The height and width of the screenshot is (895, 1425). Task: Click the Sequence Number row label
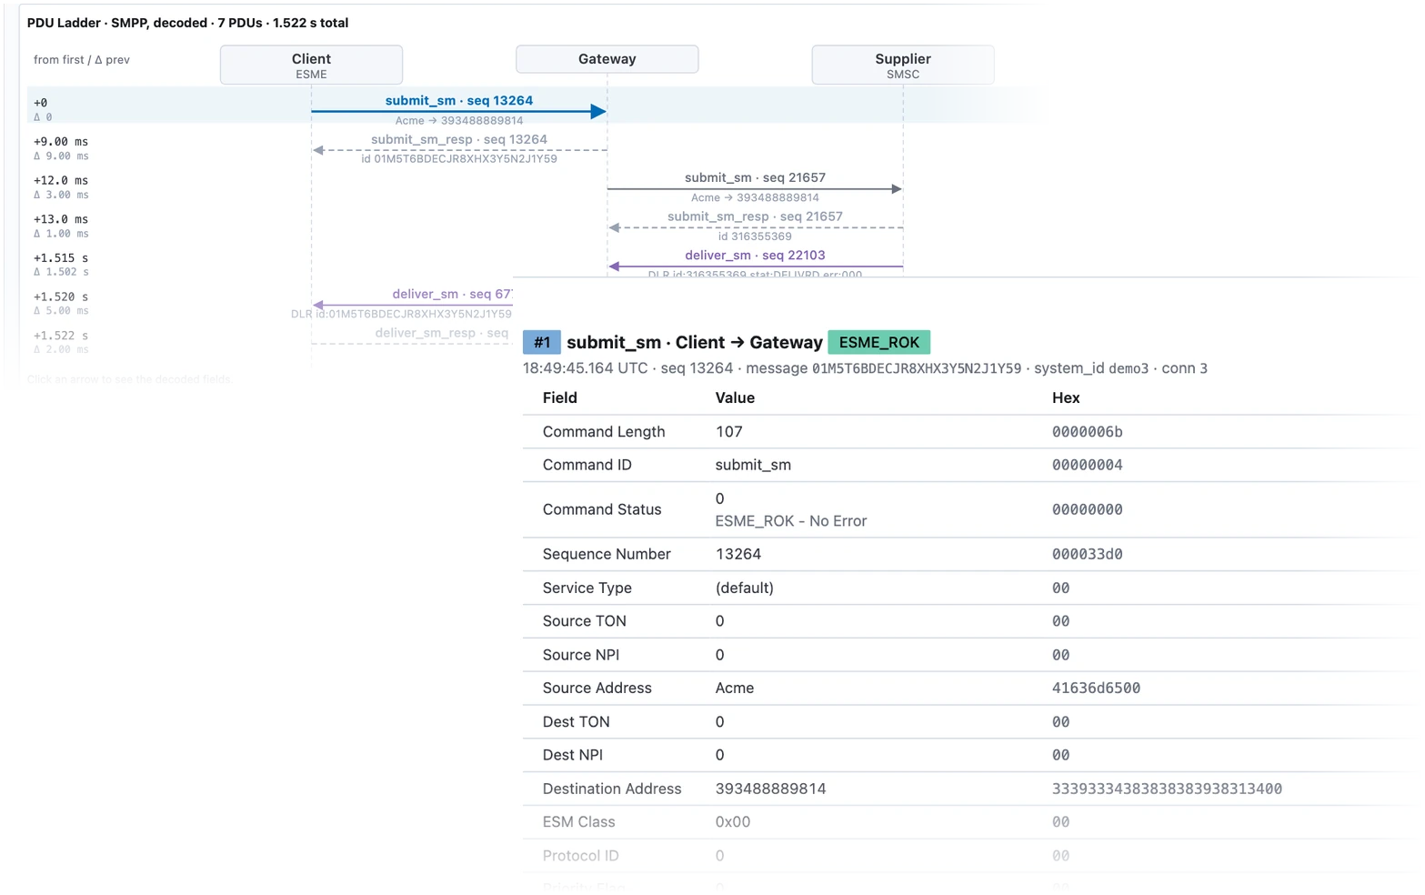click(x=607, y=554)
